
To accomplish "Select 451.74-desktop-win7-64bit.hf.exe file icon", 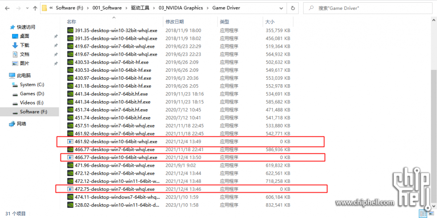I will (x=70, y=110).
